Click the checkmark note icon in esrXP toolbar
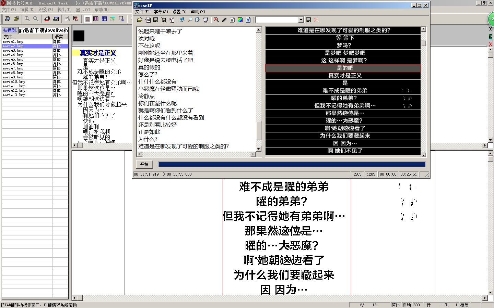 click(x=198, y=20)
